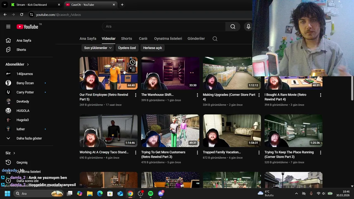Add first video to queue icon

click(x=133, y=69)
